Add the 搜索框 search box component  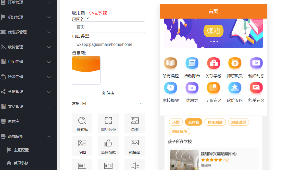(82, 123)
